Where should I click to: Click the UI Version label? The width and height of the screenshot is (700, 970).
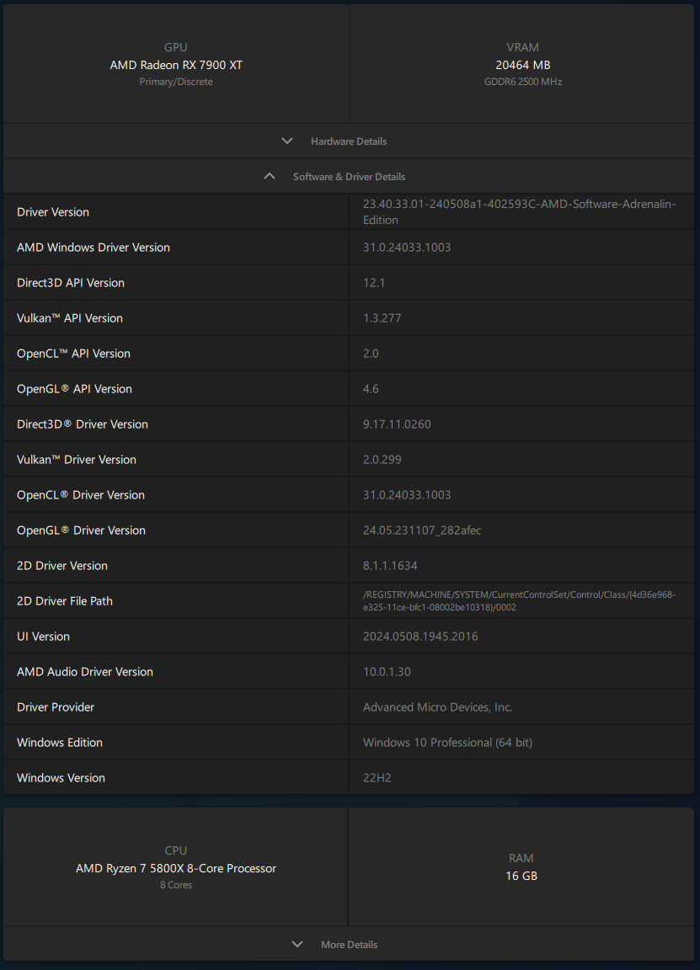[43, 636]
